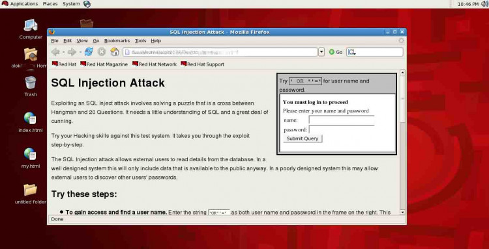
Task: Click the vertical scrollbar thumb
Action: [x=402, y=99]
